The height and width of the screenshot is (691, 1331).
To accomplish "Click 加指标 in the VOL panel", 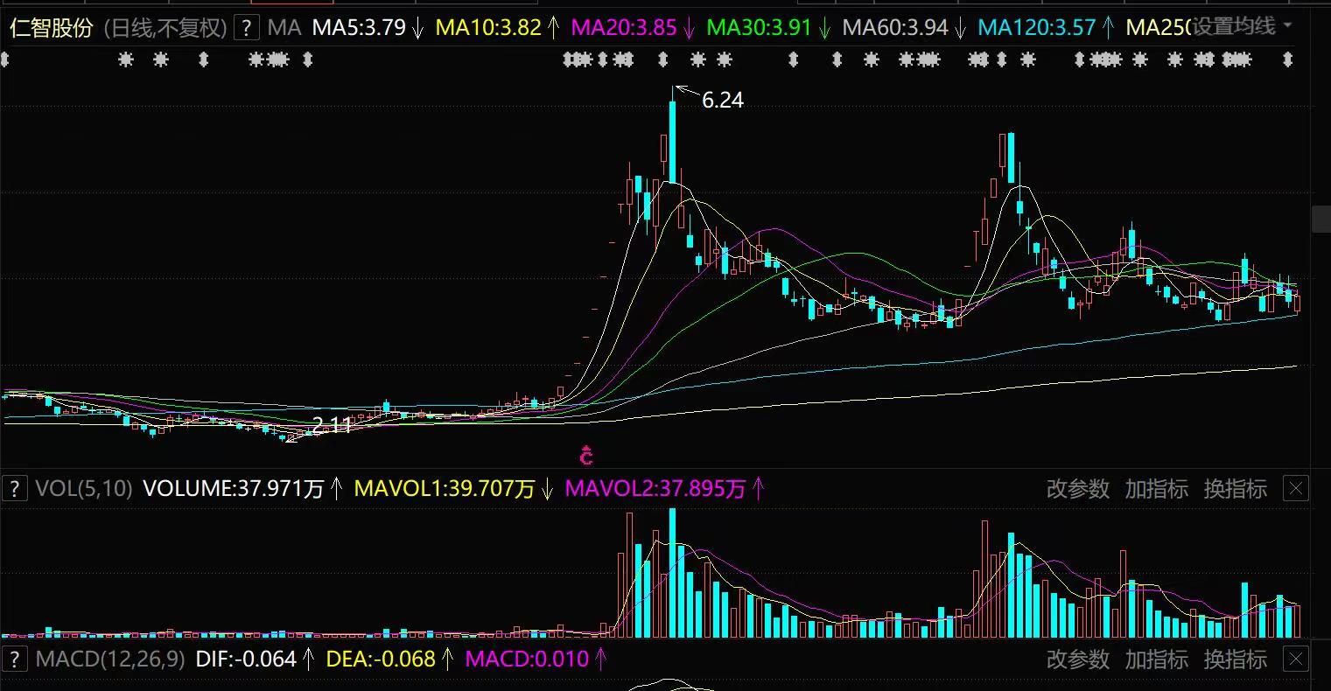I will pos(1156,488).
